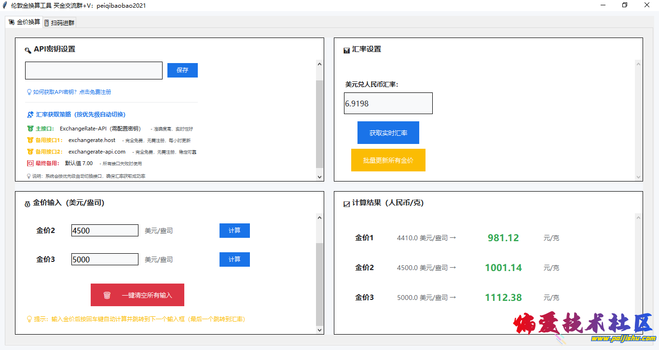Click the up arrow of the 金价输入 scrollbar

pyautogui.click(x=319, y=218)
